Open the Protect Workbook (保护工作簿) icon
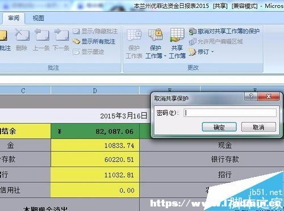The width and height of the screenshot is (284, 211). (155, 44)
